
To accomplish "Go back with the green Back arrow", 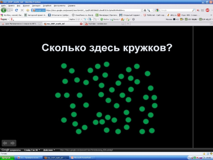I will 3,10.
